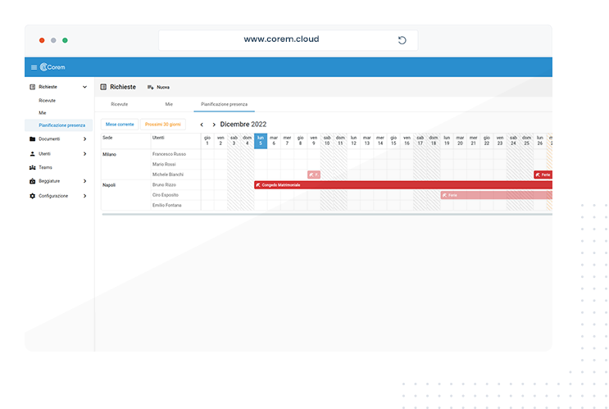Click the Richieste sidebar icon
Image resolution: width=609 pixels, height=409 pixels.
[32, 87]
